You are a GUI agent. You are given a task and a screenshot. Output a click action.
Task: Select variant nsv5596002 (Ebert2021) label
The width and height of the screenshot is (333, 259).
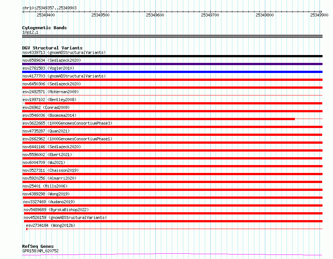pyautogui.click(x=47, y=155)
